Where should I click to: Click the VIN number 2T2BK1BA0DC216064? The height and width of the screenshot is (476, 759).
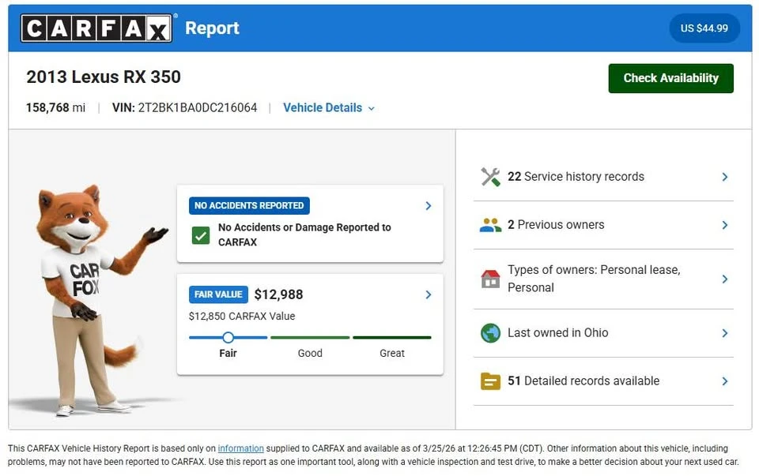198,108
